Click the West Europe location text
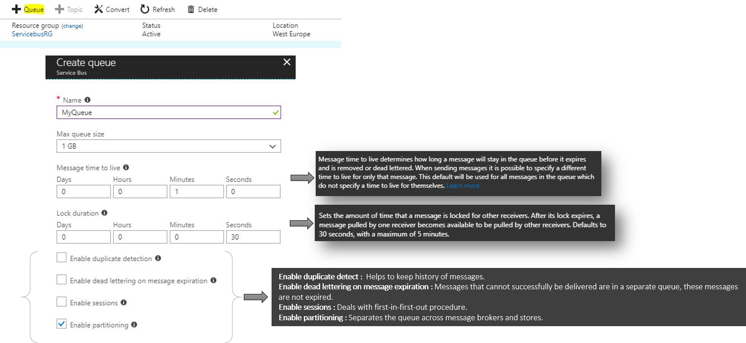 point(292,34)
